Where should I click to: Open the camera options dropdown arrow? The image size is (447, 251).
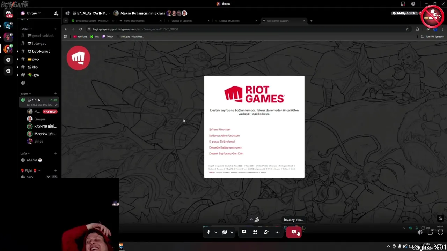(232, 232)
